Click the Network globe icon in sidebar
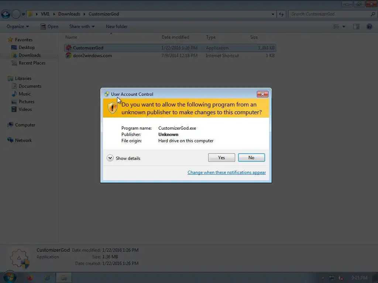The image size is (378, 283). point(10,140)
